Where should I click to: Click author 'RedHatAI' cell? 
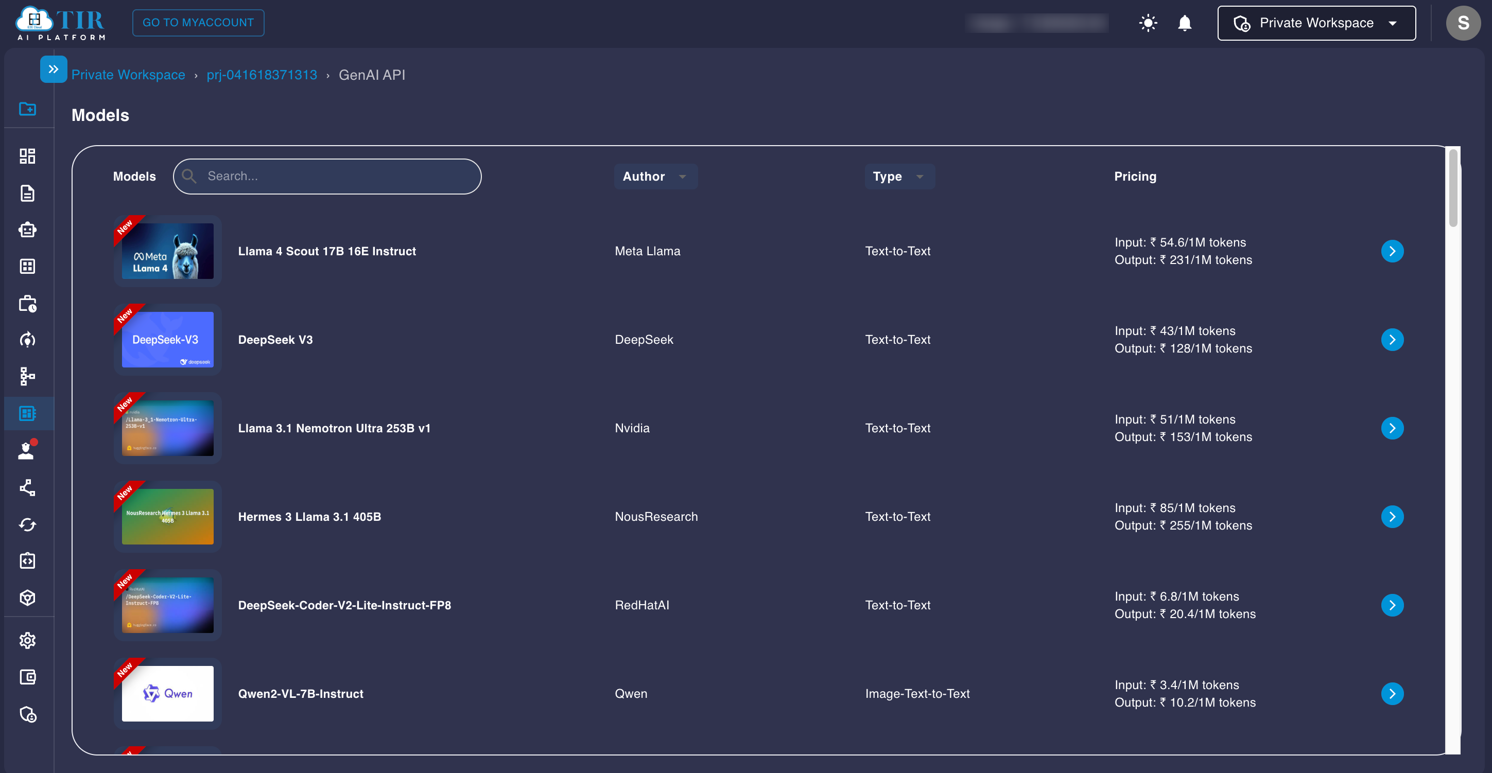641,606
